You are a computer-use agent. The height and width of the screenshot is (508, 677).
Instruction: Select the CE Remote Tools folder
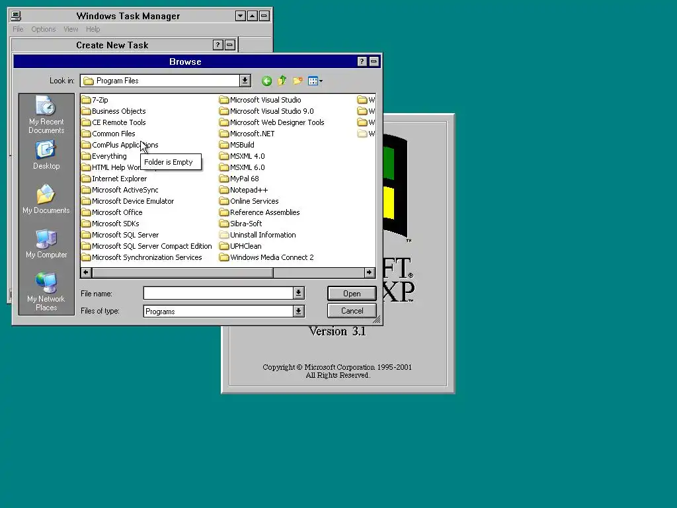[x=114, y=122]
